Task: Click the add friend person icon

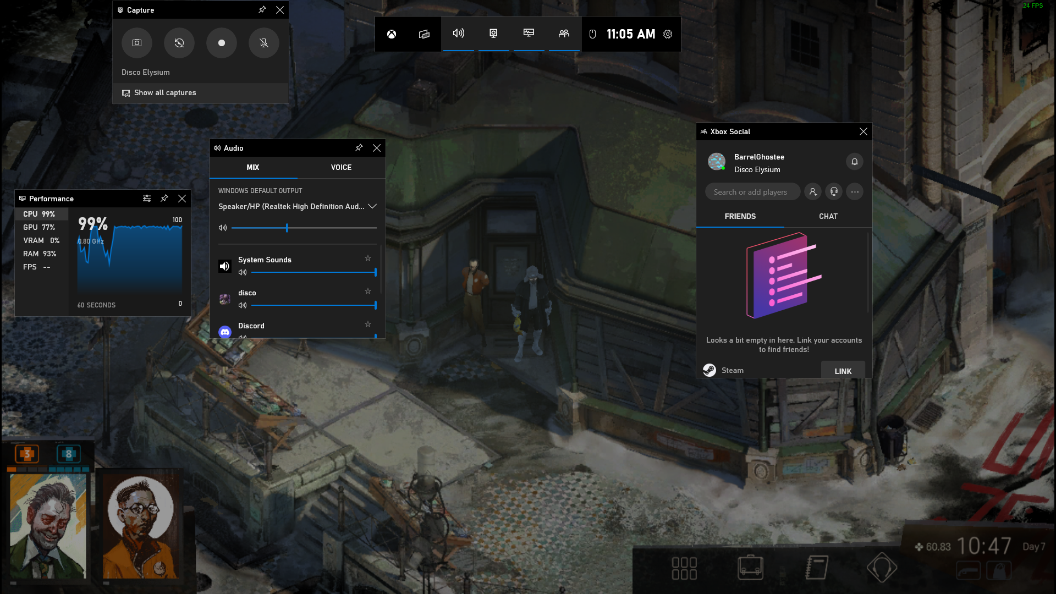Action: (813, 192)
